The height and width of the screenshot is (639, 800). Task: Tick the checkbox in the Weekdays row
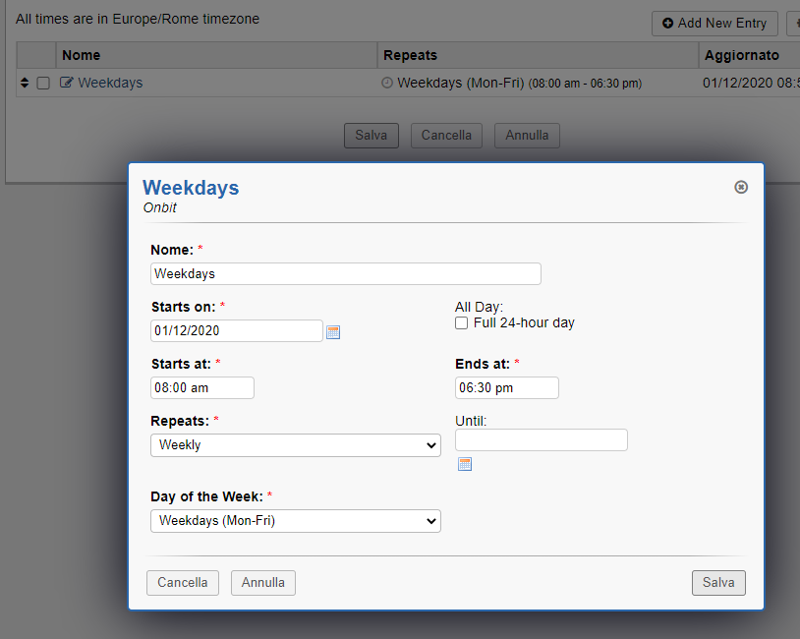point(43,84)
